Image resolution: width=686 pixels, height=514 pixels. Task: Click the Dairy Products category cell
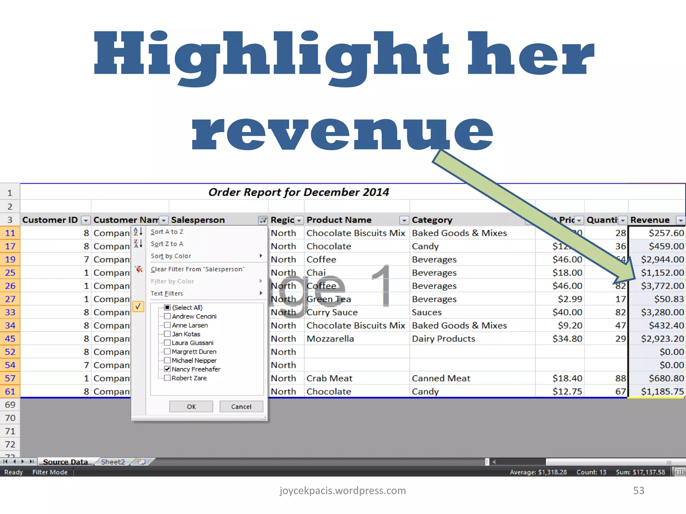[472, 339]
